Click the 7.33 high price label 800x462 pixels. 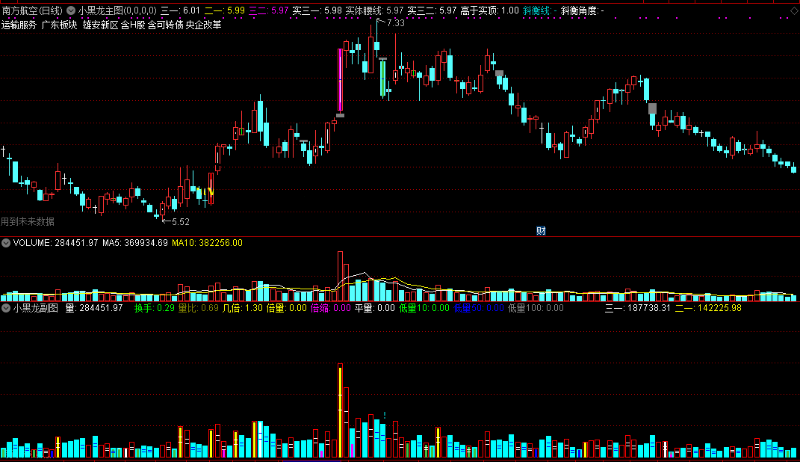[x=395, y=23]
